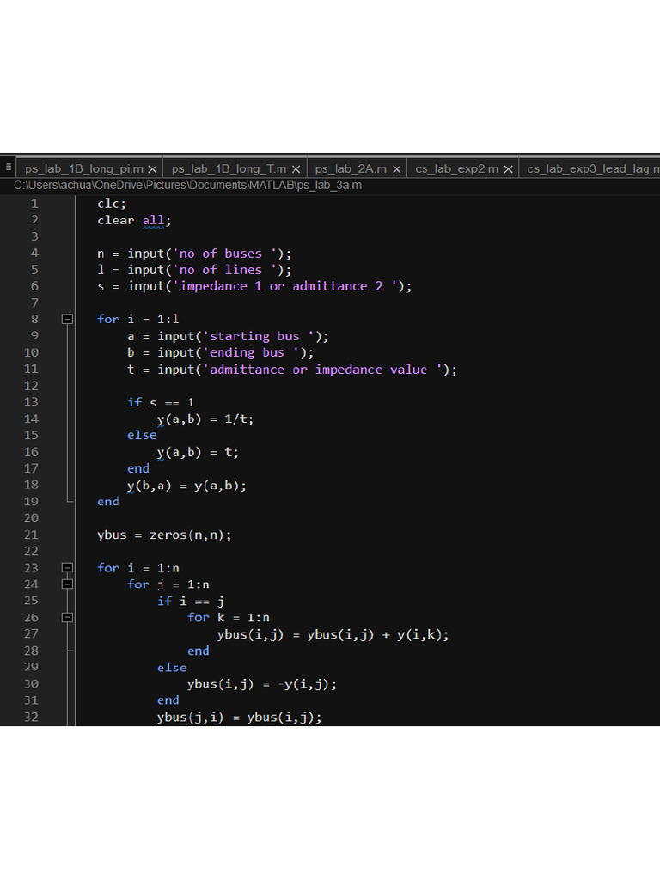Screen dimensions: 660x880
Task: Click line number 21 in the gutter
Action: [31, 535]
